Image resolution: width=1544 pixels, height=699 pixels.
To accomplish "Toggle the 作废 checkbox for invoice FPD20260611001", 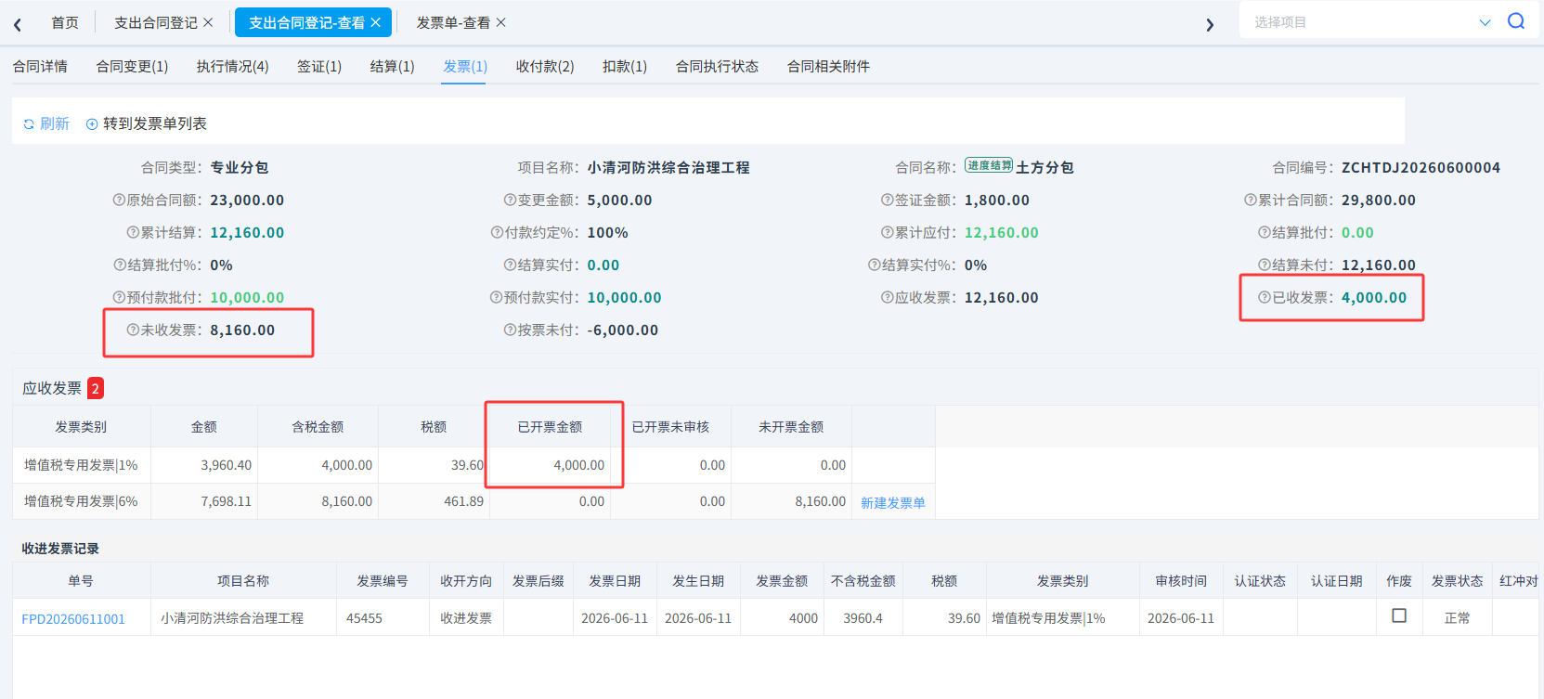I will tap(1399, 615).
